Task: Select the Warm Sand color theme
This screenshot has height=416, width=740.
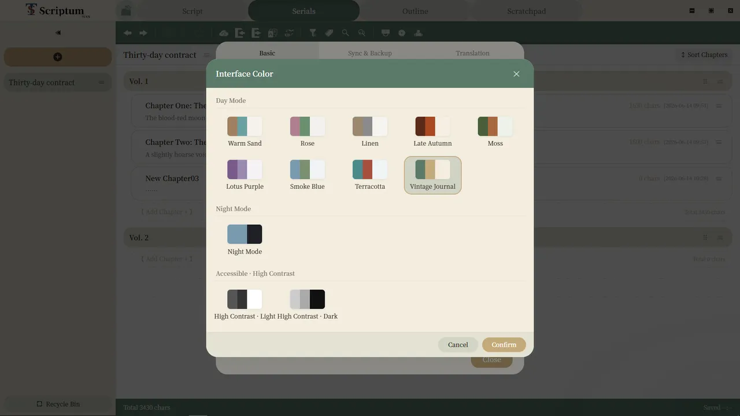Action: tap(245, 132)
